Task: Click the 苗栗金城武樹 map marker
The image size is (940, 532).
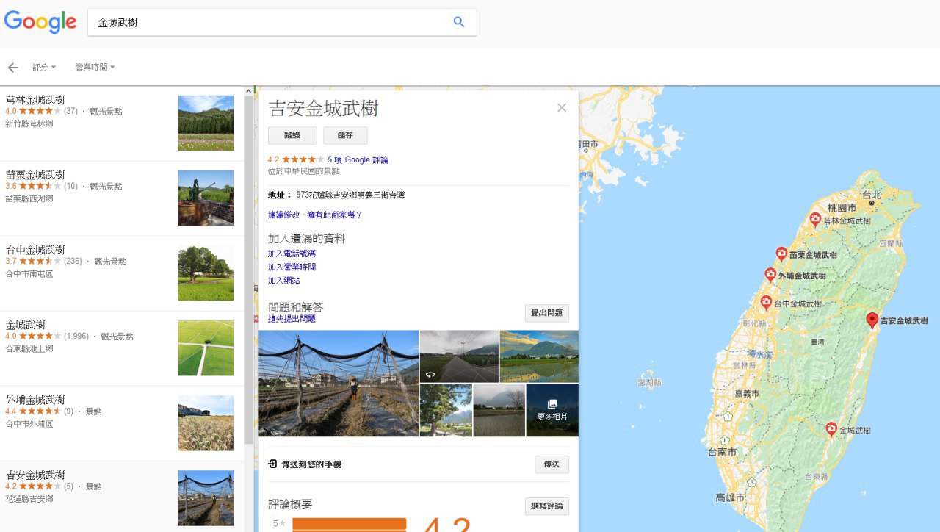Action: [781, 254]
